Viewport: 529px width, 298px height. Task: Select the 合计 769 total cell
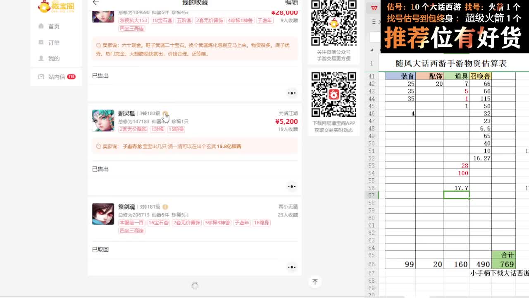point(505,264)
